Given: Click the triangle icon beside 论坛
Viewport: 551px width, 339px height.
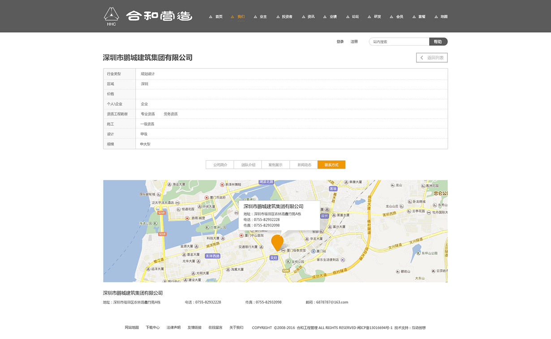Looking at the screenshot, I should tap(347, 17).
